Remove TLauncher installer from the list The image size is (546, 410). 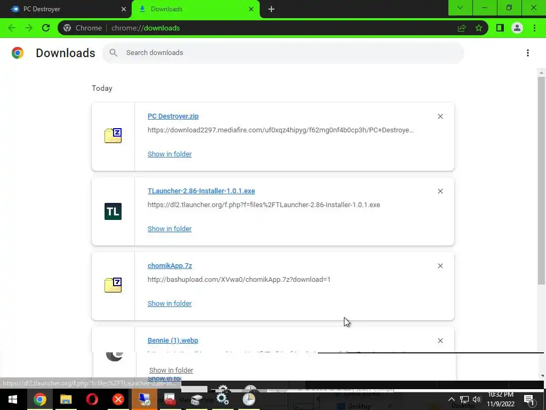pos(440,191)
